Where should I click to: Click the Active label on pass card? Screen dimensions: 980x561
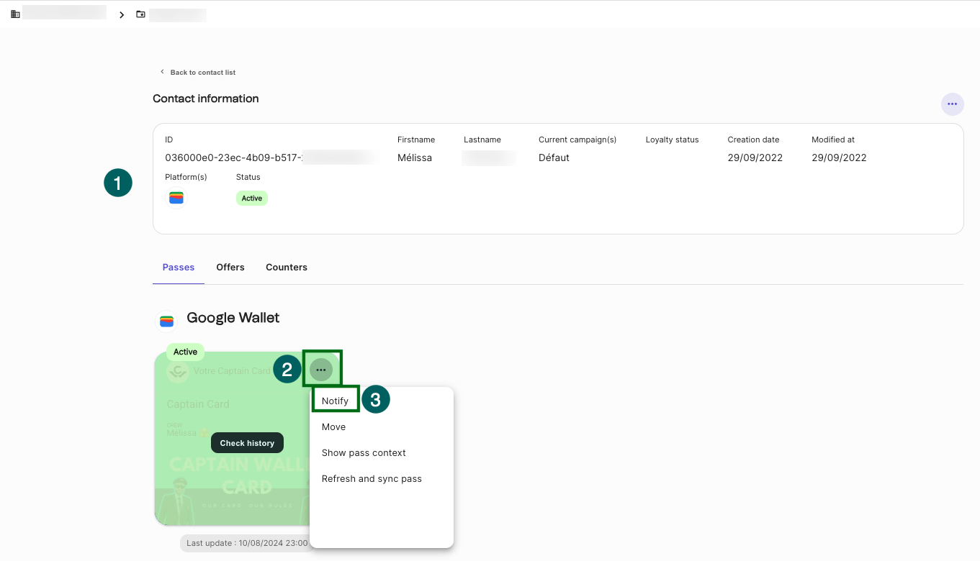[x=185, y=352]
